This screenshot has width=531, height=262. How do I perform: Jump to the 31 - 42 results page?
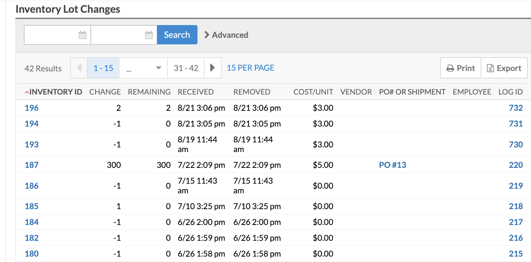pyautogui.click(x=186, y=68)
